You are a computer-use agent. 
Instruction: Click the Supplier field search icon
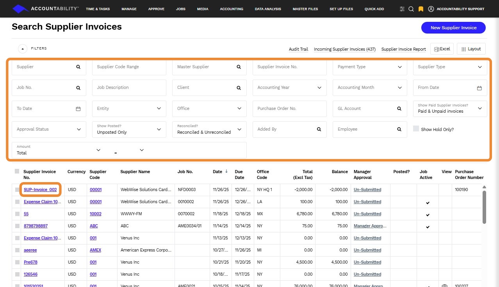click(x=78, y=67)
